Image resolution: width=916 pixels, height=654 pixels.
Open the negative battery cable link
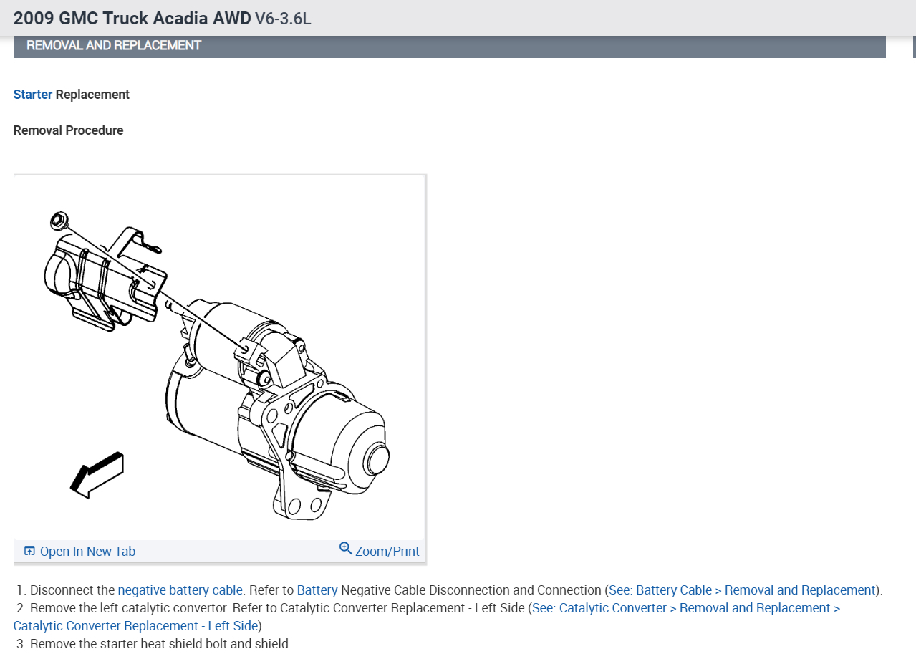coord(180,590)
